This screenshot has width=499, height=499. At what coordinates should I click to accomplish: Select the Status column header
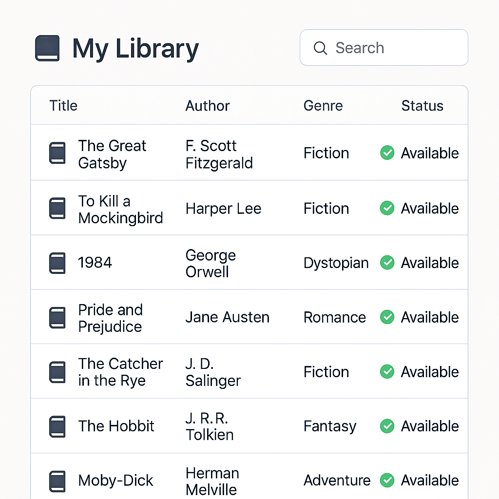click(x=422, y=106)
